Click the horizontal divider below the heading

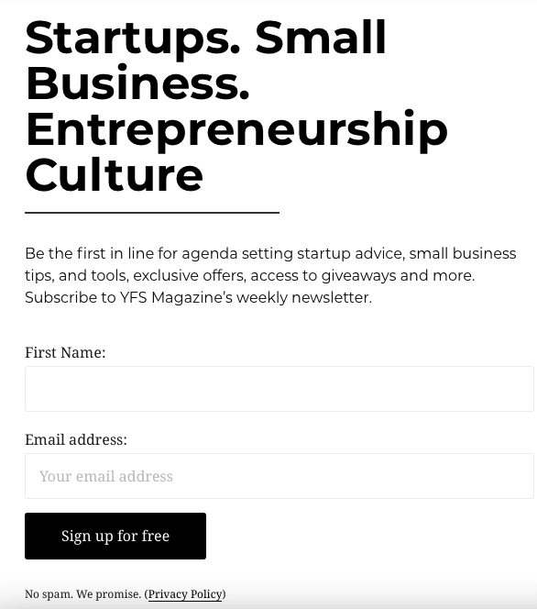pyautogui.click(x=152, y=213)
